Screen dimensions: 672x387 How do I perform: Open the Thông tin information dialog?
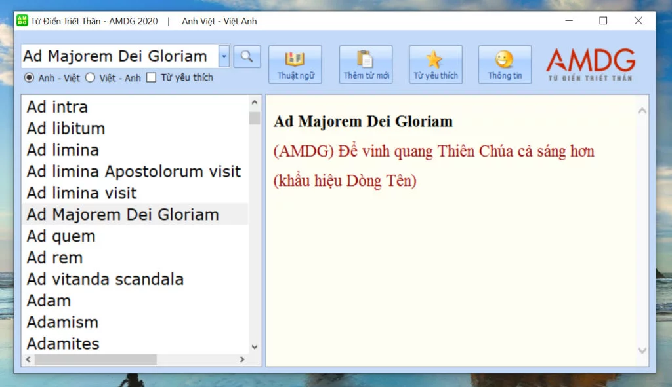click(505, 64)
